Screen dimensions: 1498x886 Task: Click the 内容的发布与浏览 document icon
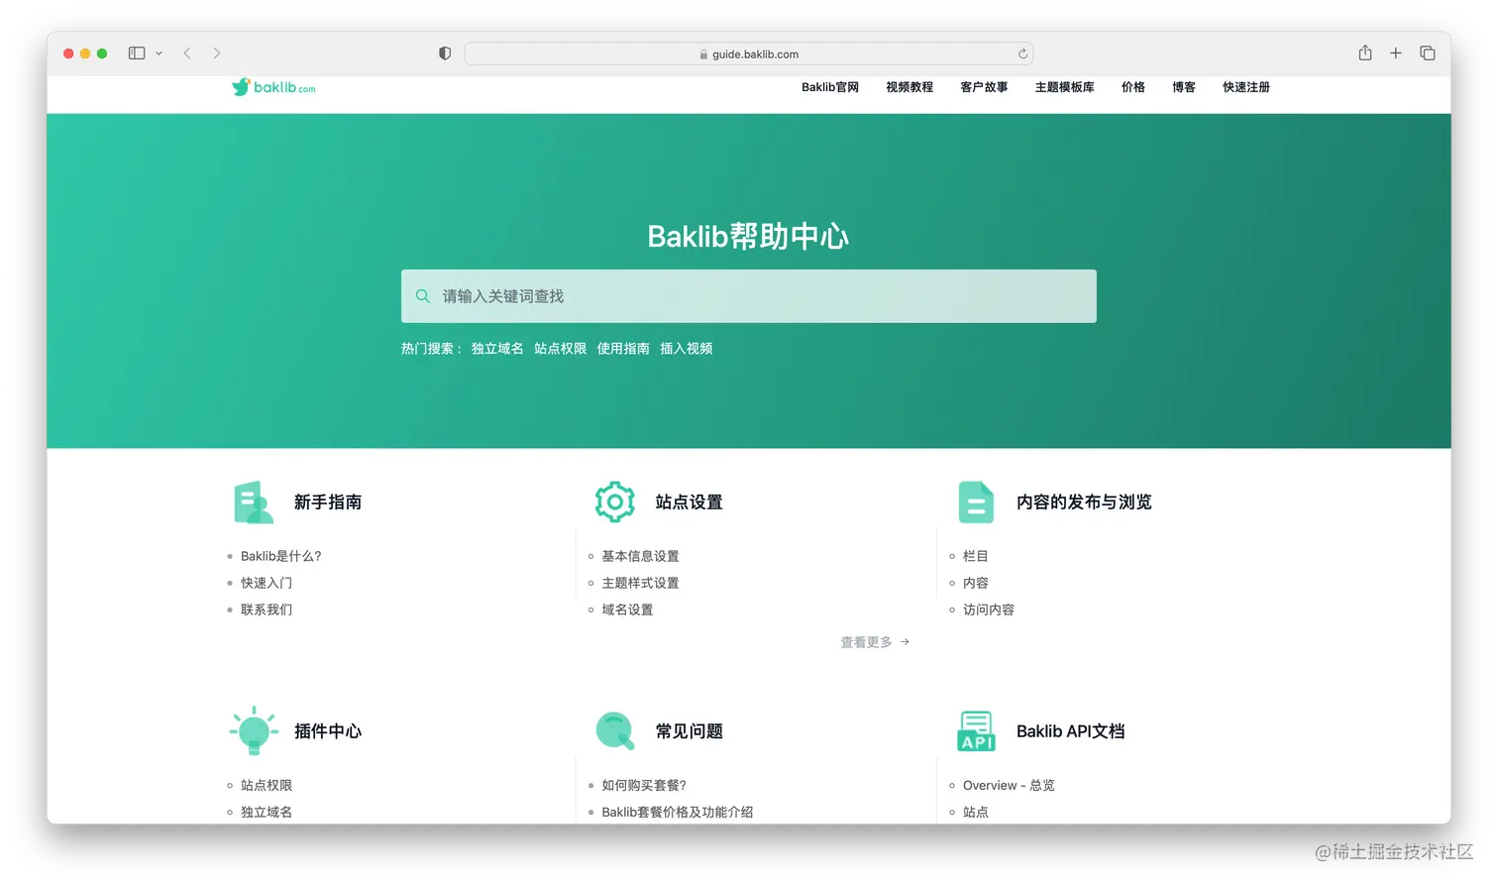976,502
